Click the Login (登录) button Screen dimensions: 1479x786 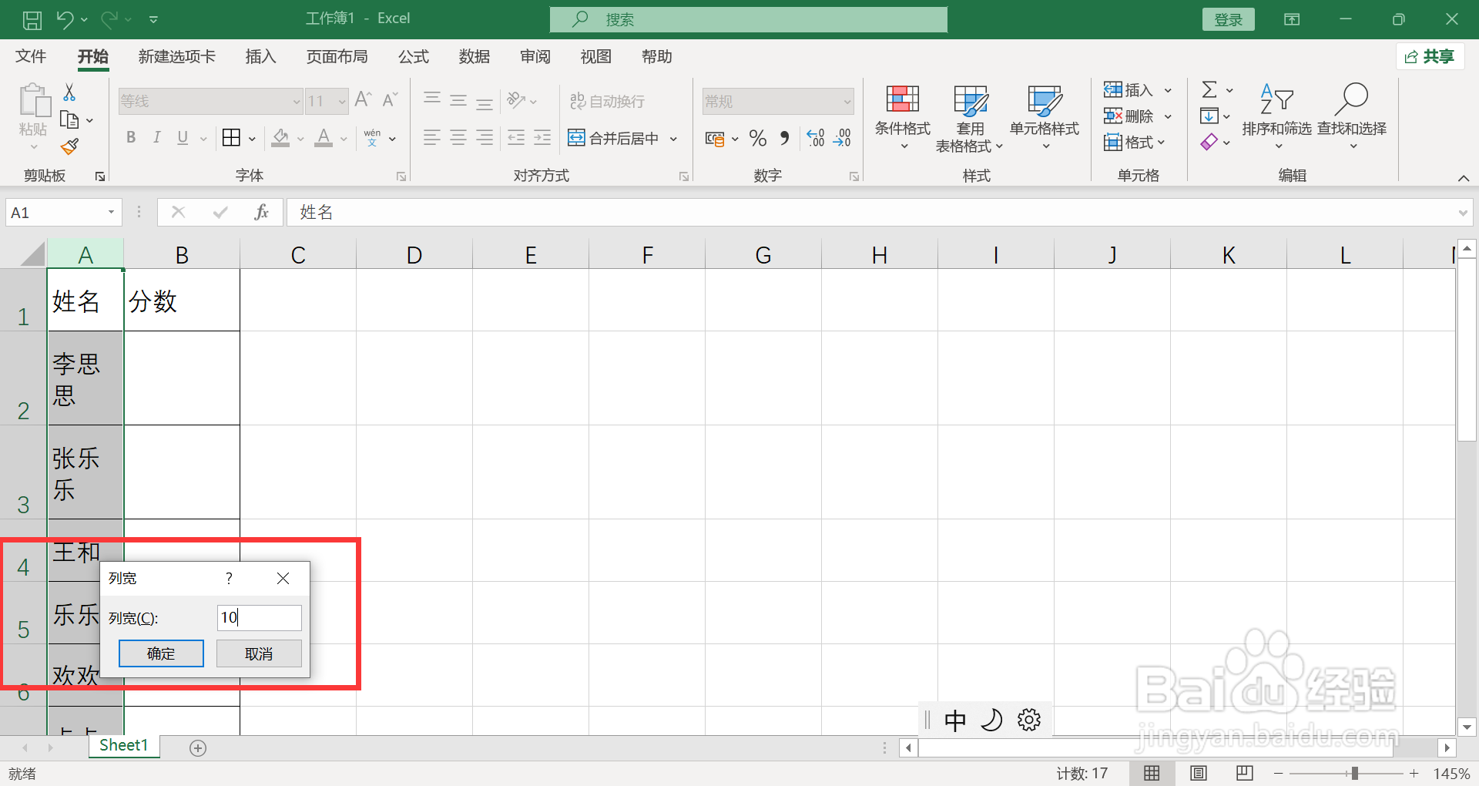[1228, 19]
